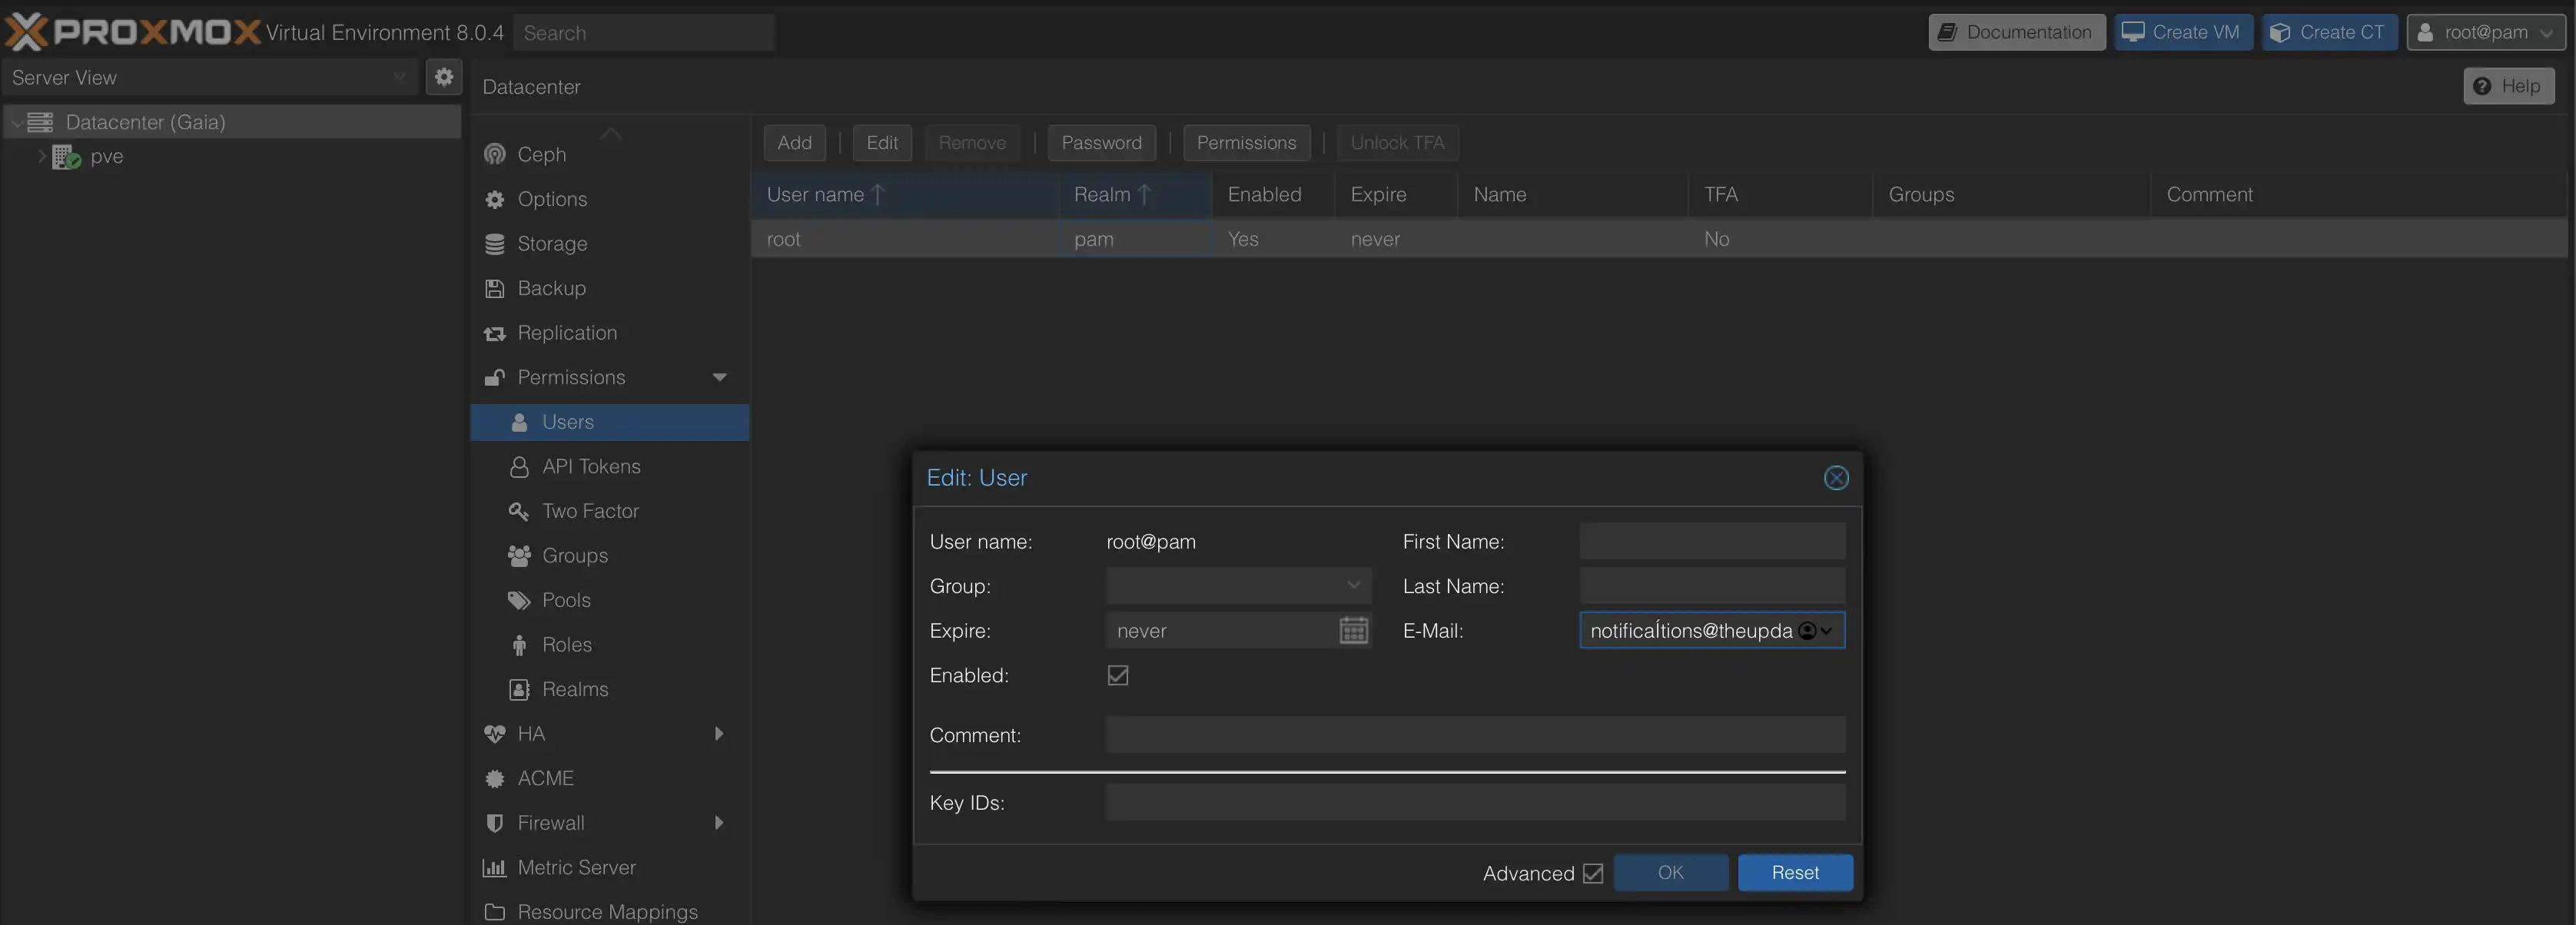Open the Server View settings gear
The image size is (2576, 925).
click(x=444, y=77)
